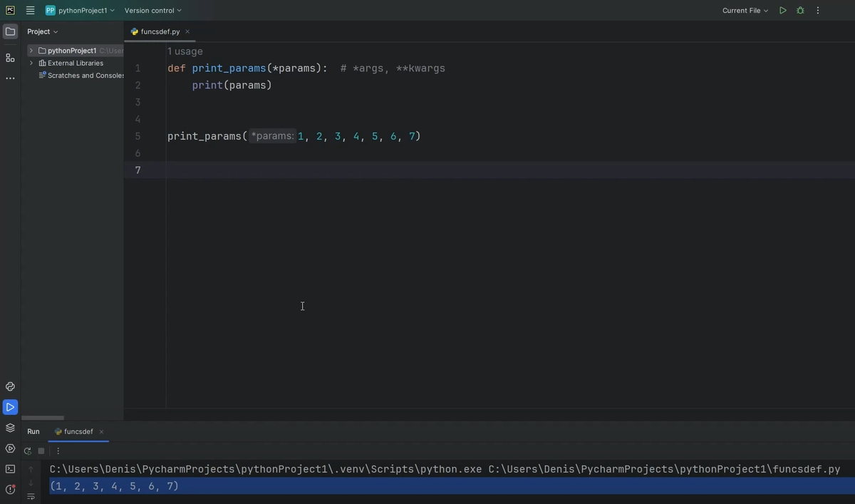Open the Python Packages layers icon
This screenshot has height=504, width=855.
[x=10, y=428]
